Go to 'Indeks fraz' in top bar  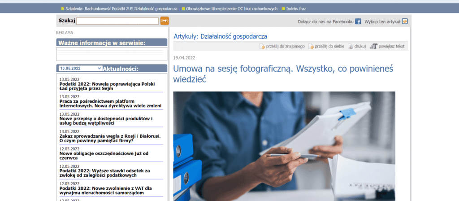tap(297, 9)
